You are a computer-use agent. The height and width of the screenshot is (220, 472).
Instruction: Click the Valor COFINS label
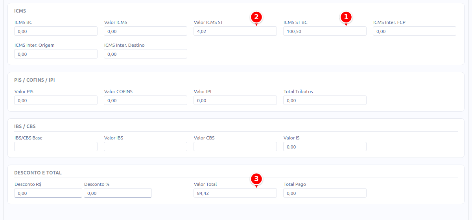(118, 92)
